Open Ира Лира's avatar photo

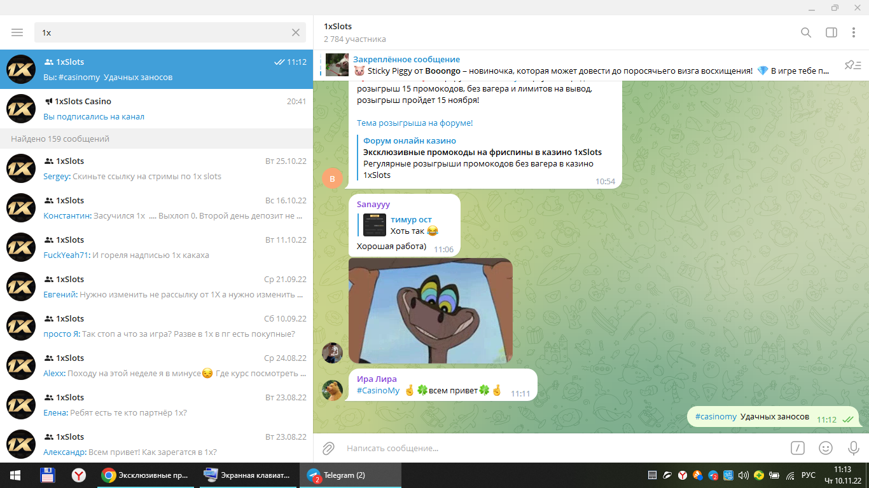pos(332,390)
